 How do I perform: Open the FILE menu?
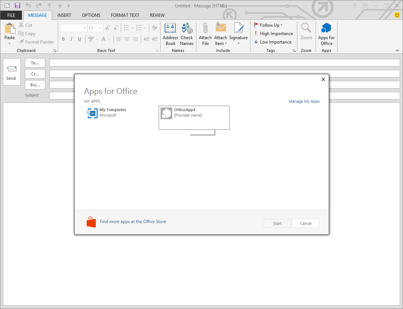click(x=11, y=15)
